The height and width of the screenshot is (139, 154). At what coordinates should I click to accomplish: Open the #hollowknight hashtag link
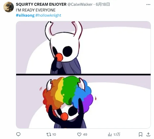point(48,15)
